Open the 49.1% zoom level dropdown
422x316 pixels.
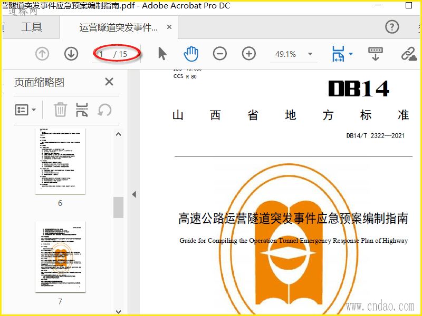point(310,54)
